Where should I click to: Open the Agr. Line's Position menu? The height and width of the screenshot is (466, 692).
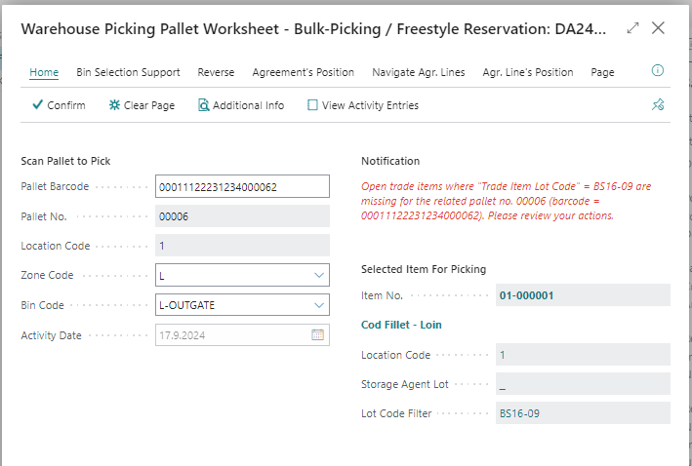527,72
